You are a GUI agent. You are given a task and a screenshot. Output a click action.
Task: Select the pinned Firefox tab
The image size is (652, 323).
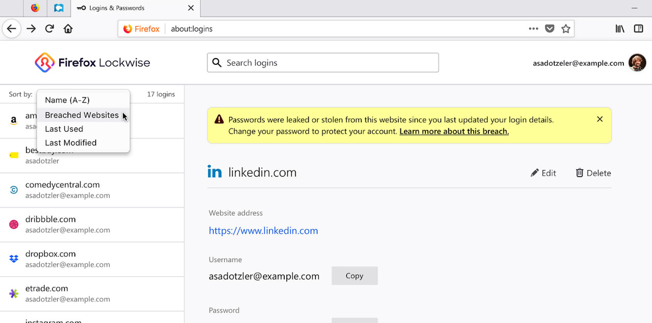tap(35, 8)
